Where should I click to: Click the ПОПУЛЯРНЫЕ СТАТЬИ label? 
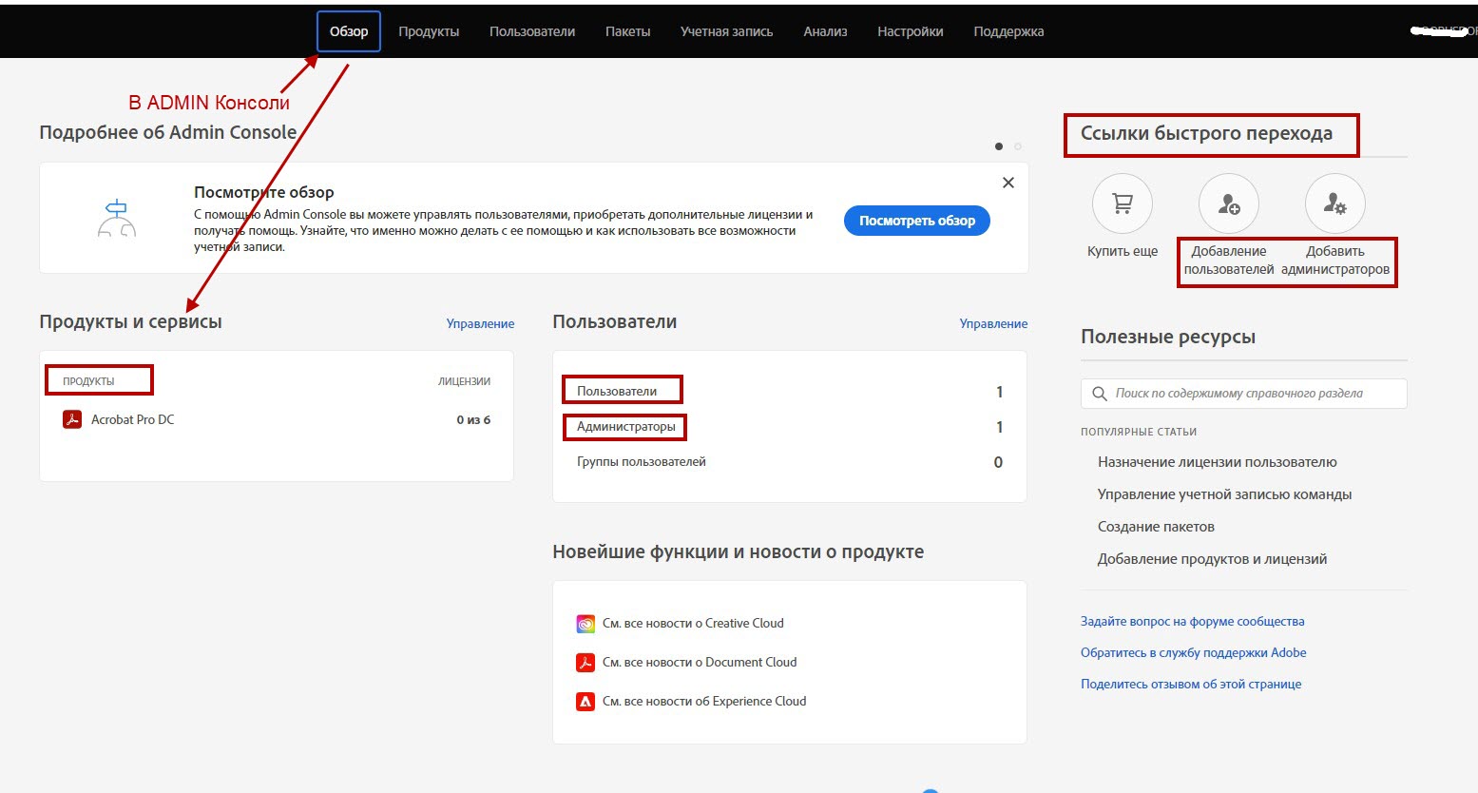pos(1139,432)
